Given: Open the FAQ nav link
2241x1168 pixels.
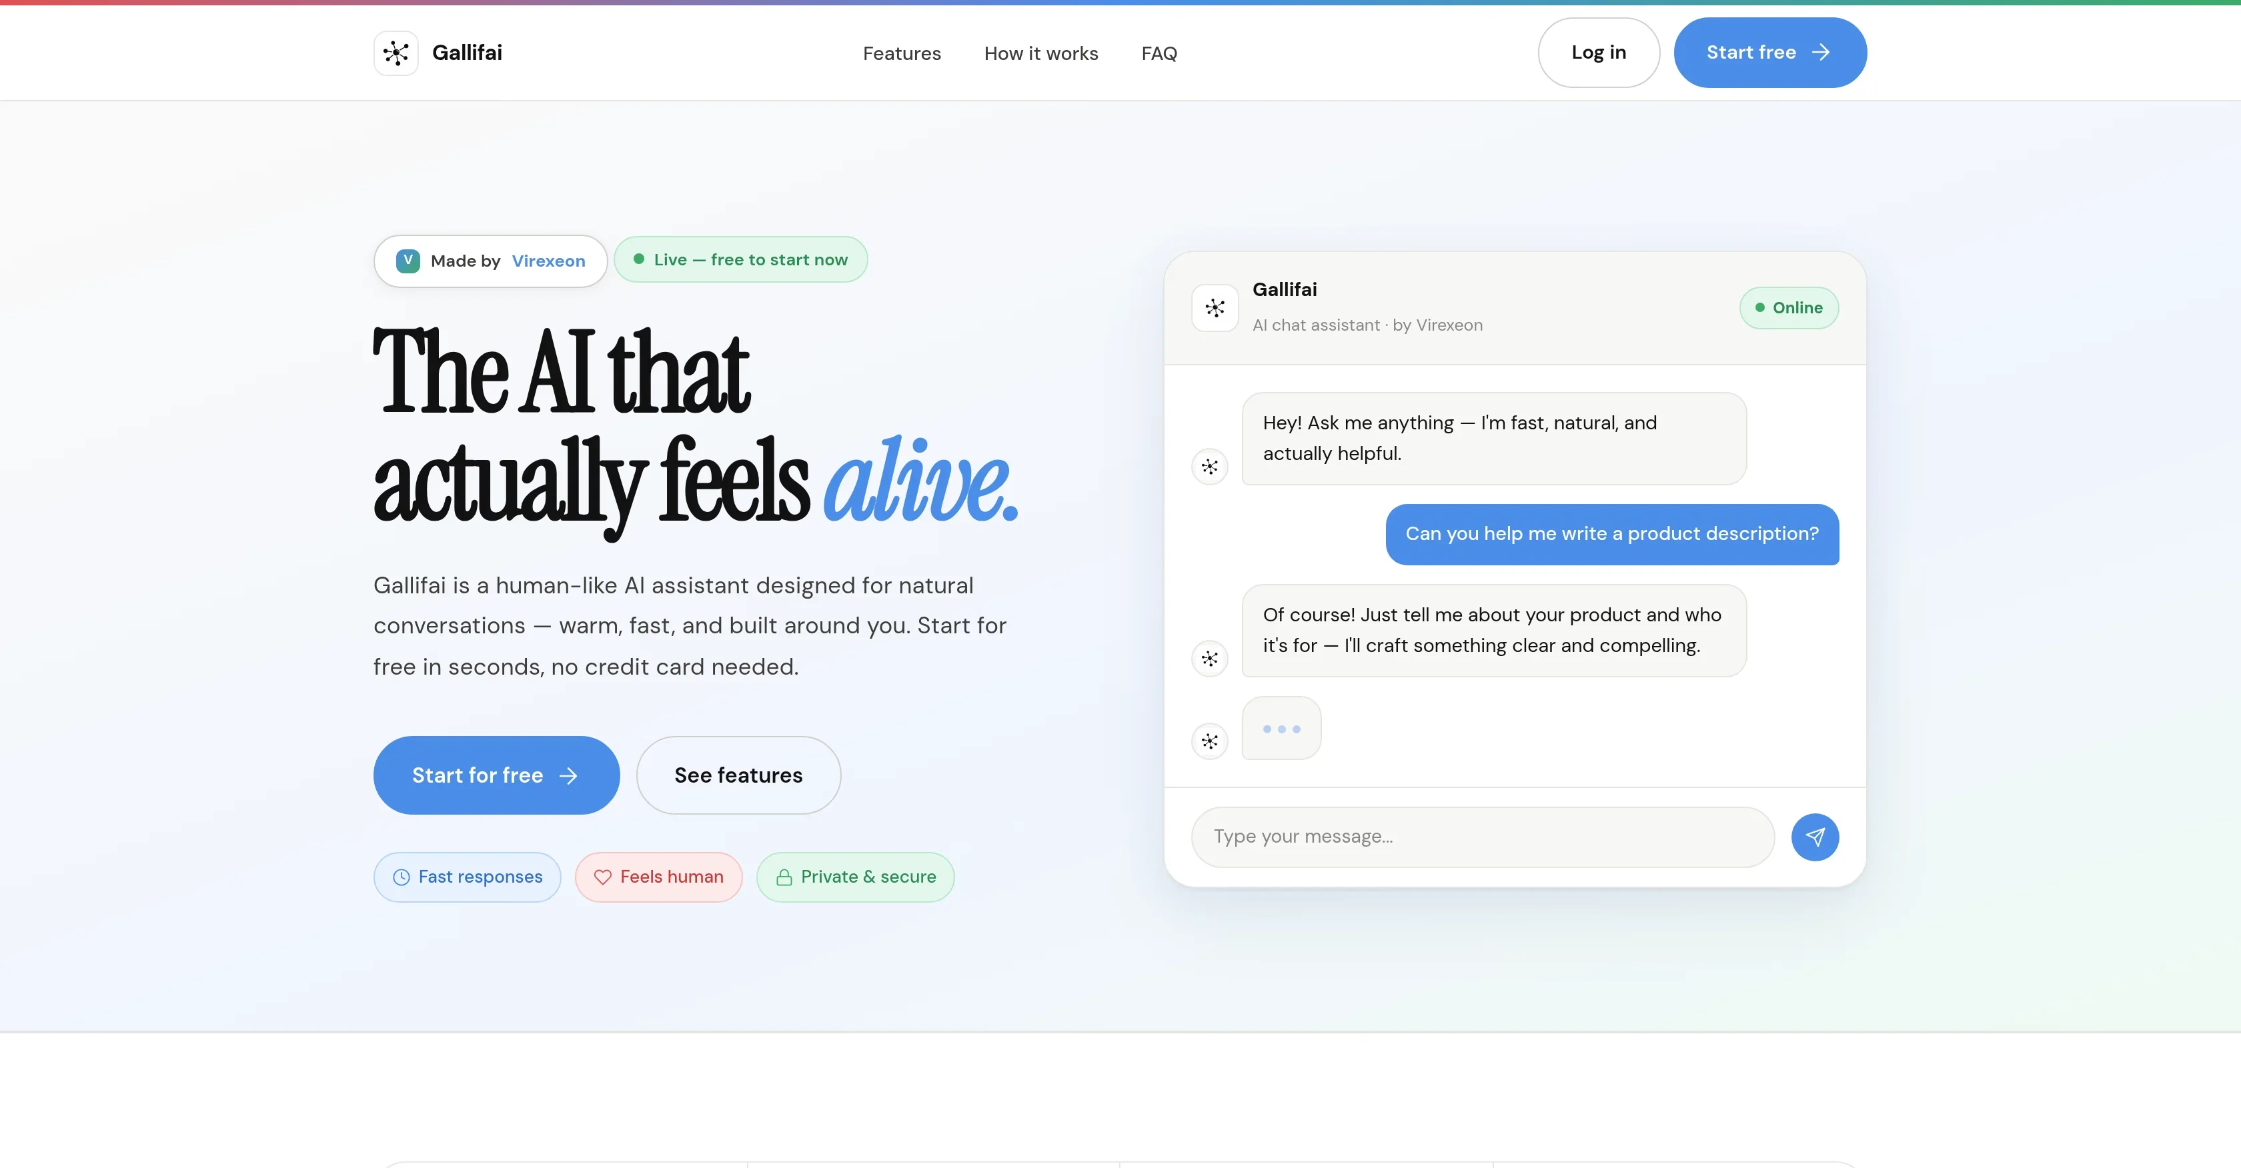Looking at the screenshot, I should [1159, 54].
